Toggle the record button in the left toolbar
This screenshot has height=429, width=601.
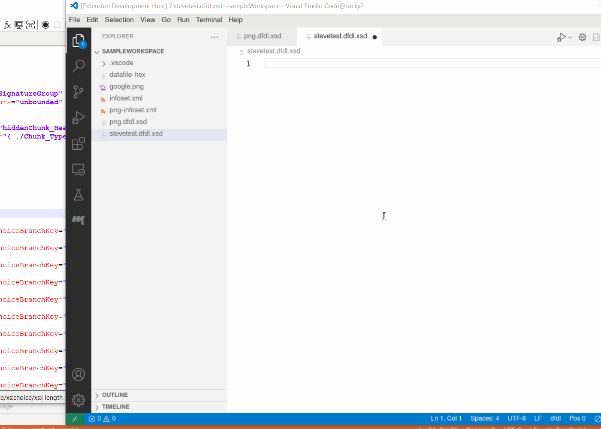[x=45, y=25]
